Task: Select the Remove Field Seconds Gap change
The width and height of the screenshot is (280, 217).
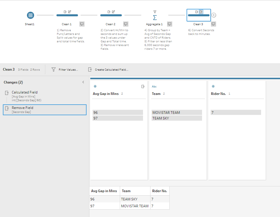Action: (x=45, y=110)
